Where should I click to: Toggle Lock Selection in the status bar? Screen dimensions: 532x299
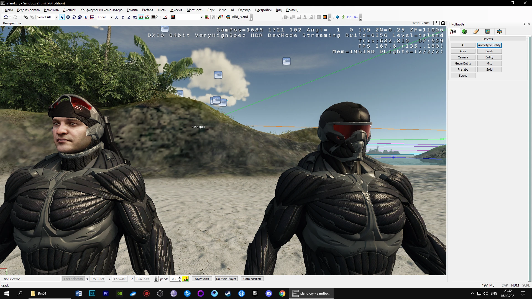[73, 279]
